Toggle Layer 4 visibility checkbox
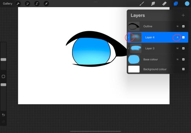 click(183, 37)
